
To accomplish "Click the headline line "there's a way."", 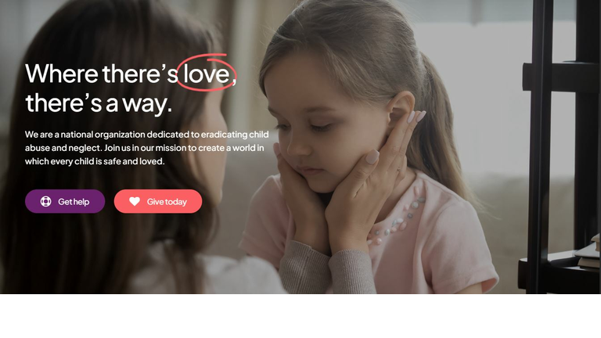I will coord(99,103).
